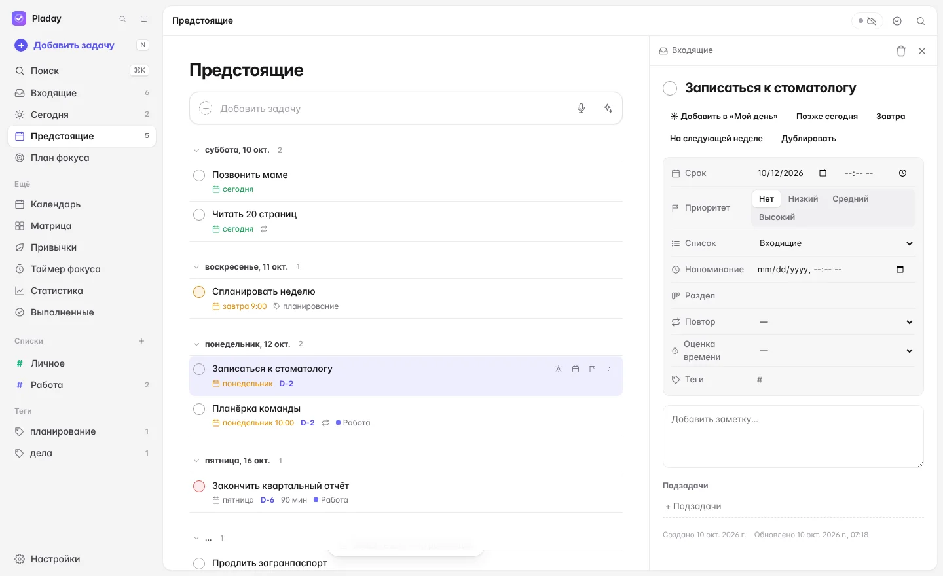Open Входящие in the sidebar
This screenshot has height=576, width=943.
pos(82,93)
